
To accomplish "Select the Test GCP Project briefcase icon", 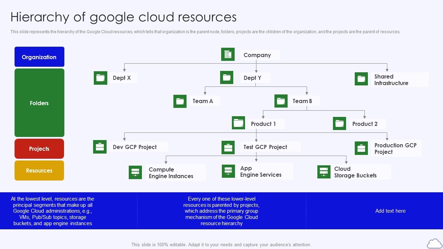I will coord(228,147).
